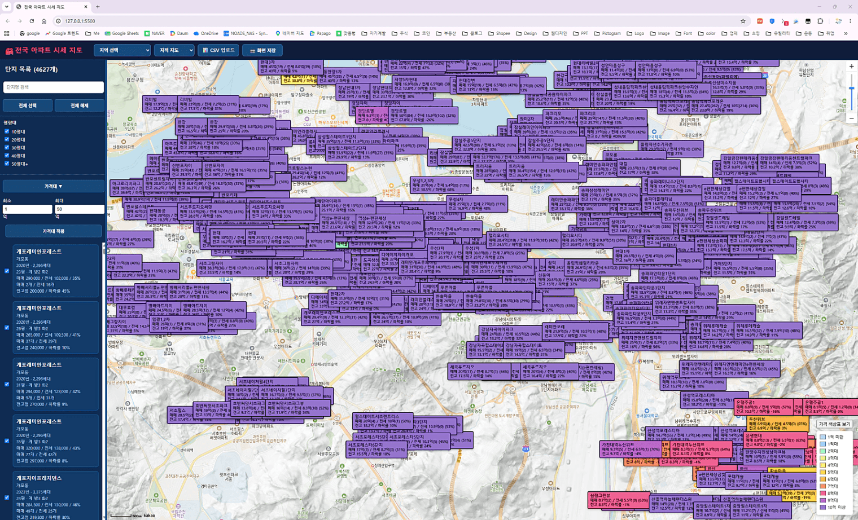Open a new browser tab
The width and height of the screenshot is (858, 520).
pyautogui.click(x=98, y=7)
